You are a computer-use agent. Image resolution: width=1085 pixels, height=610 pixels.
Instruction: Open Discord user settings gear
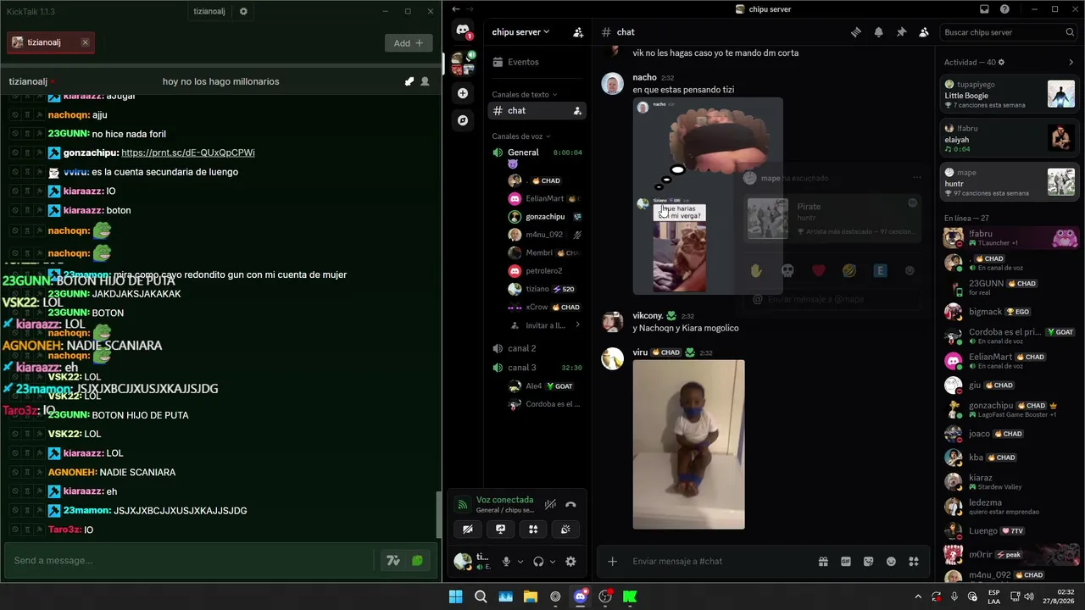[x=570, y=561]
